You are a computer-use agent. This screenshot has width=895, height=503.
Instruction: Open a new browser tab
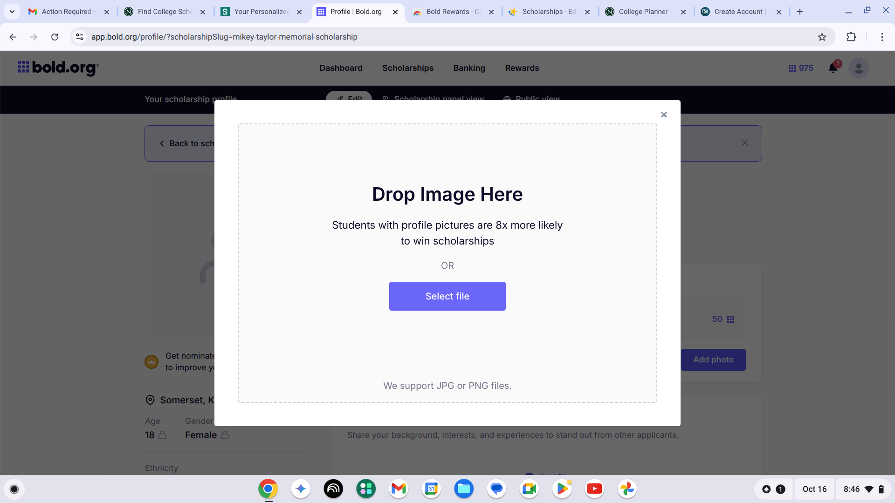click(800, 12)
